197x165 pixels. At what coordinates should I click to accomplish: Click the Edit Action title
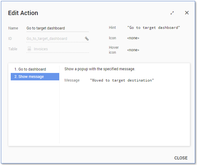pos(23,13)
